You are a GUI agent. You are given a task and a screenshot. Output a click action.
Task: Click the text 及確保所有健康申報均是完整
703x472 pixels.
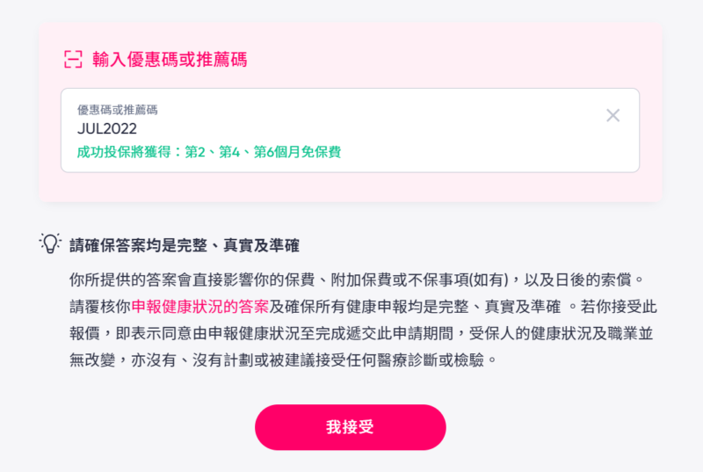click(415, 307)
